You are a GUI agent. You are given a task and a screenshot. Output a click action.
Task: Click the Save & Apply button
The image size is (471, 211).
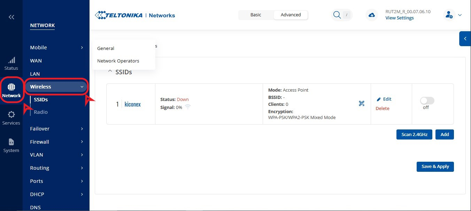(x=435, y=167)
